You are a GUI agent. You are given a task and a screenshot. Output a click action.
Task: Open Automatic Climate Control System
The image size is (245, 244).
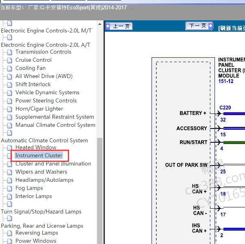(44, 140)
